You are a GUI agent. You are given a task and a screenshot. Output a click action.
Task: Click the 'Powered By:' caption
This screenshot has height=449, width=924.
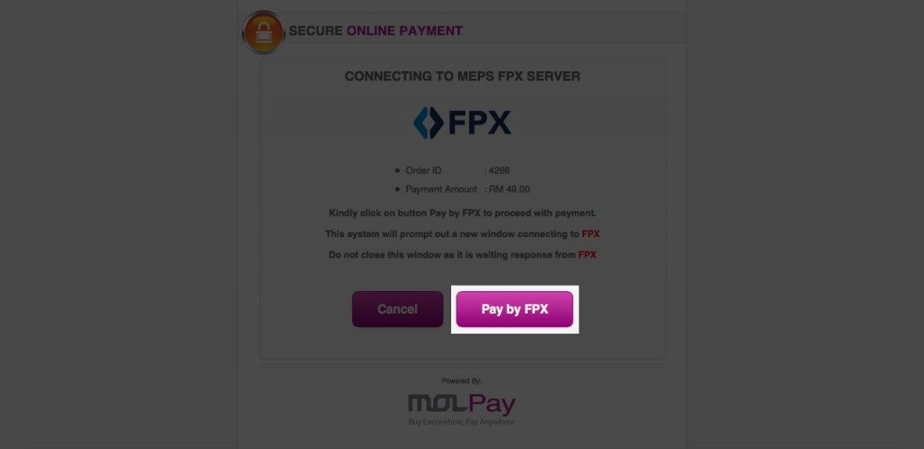coord(462,380)
